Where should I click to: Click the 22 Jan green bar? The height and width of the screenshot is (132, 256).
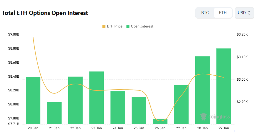(x=75, y=100)
